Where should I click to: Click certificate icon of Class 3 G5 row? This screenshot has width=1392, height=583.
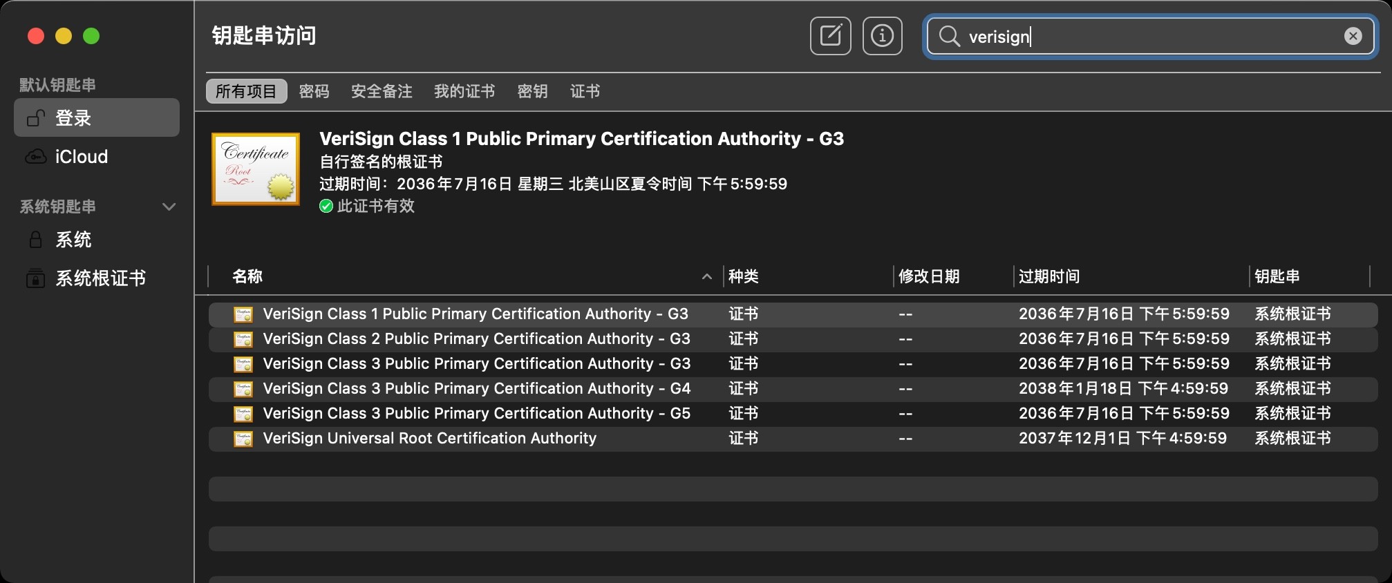pos(243,414)
